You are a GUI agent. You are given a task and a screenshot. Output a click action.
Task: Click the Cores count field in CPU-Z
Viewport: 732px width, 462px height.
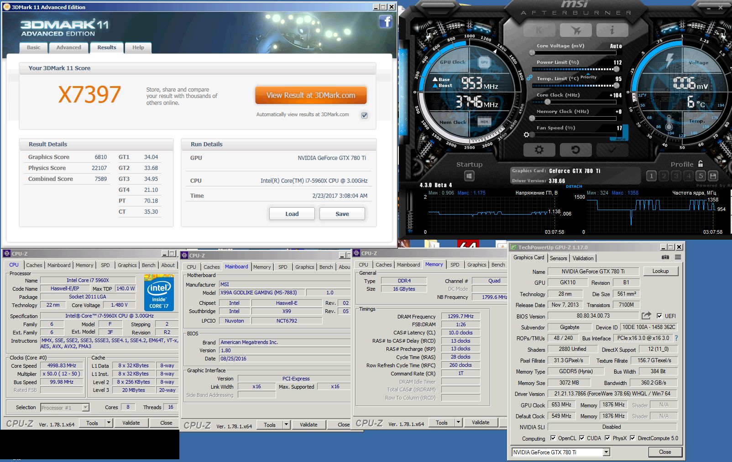128,407
